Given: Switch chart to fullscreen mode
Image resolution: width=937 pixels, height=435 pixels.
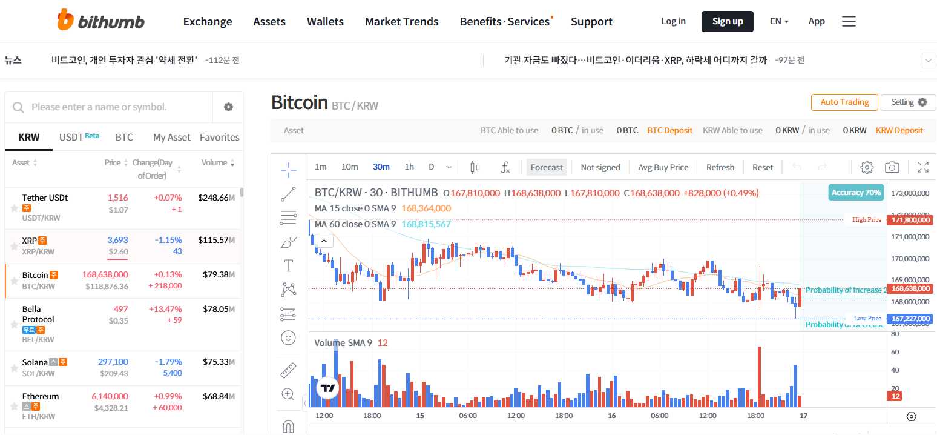Looking at the screenshot, I should tap(923, 167).
